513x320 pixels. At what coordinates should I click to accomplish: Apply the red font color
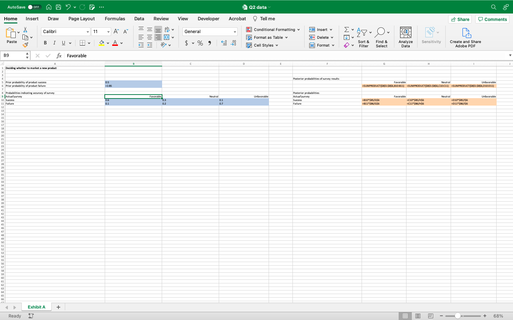pyautogui.click(x=115, y=43)
